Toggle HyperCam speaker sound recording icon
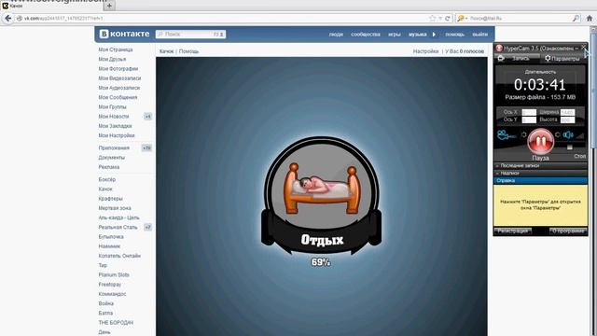 pyautogui.click(x=568, y=134)
